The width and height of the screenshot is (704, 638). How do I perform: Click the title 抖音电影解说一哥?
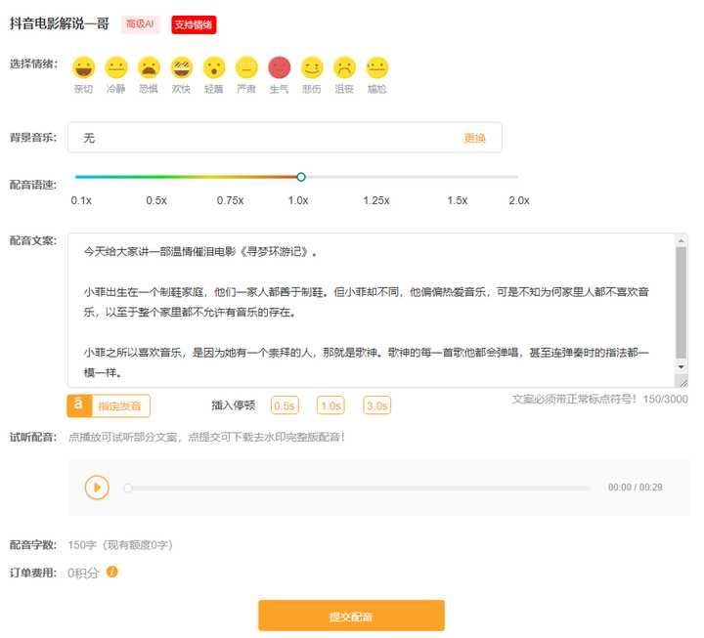[x=60, y=23]
